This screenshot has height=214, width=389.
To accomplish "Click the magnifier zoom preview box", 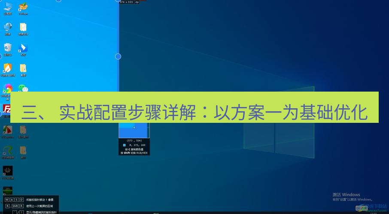I will (x=134, y=130).
